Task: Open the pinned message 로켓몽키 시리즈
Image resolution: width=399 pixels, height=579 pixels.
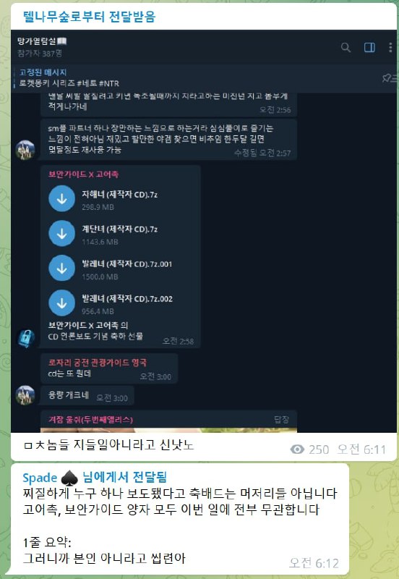Action: [69, 83]
